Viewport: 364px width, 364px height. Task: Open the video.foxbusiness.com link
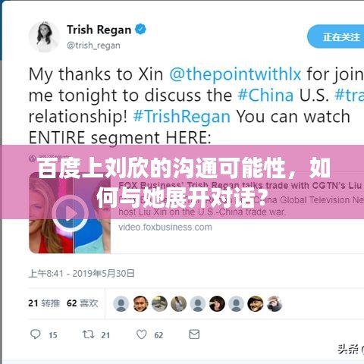pyautogui.click(x=165, y=227)
